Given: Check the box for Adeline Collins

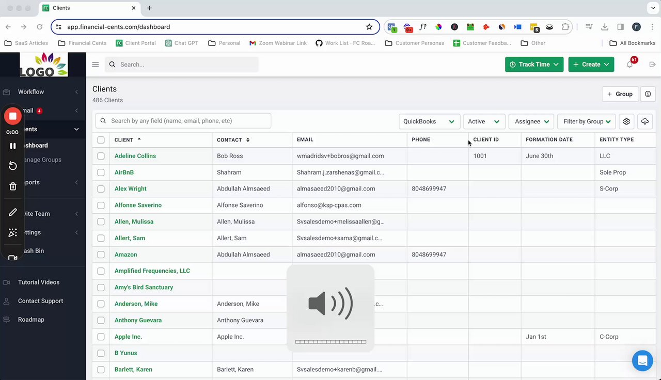Looking at the screenshot, I should pos(101,156).
